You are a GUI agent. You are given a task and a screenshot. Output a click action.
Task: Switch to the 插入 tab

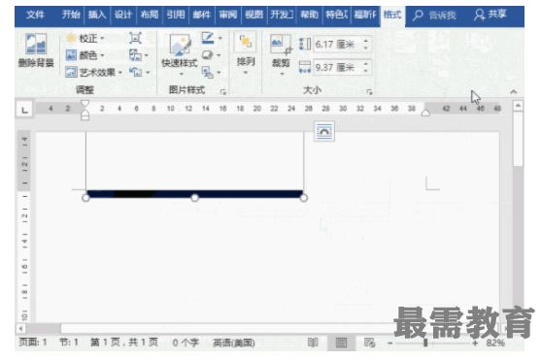[97, 15]
